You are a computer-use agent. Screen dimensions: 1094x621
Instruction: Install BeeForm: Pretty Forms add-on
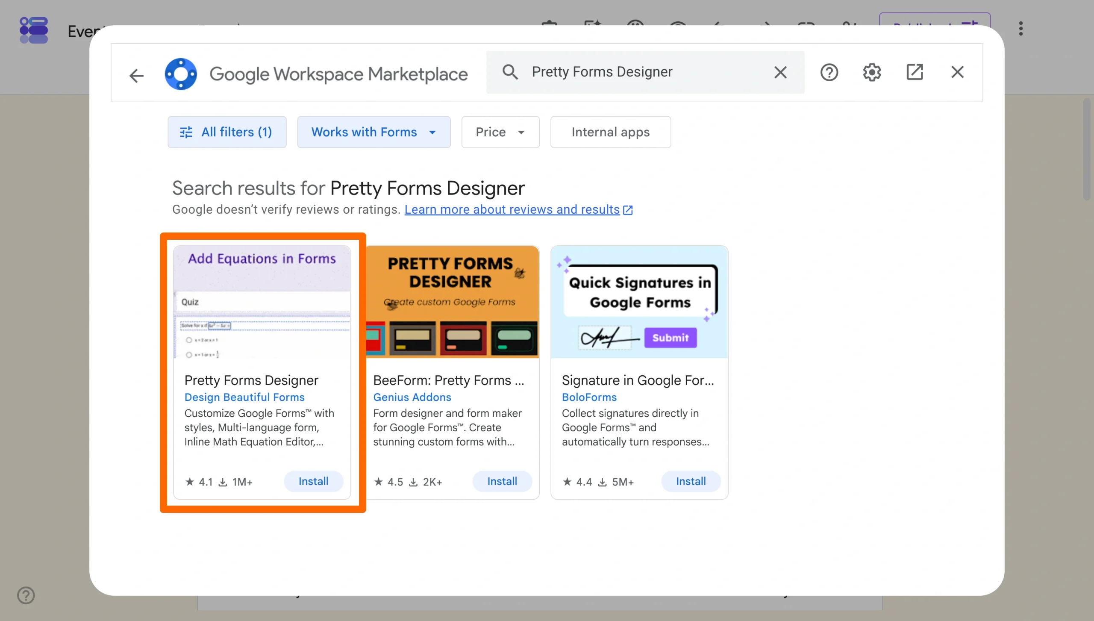(x=502, y=481)
